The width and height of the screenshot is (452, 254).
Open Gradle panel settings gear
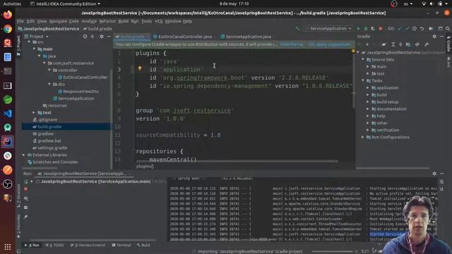[434, 37]
